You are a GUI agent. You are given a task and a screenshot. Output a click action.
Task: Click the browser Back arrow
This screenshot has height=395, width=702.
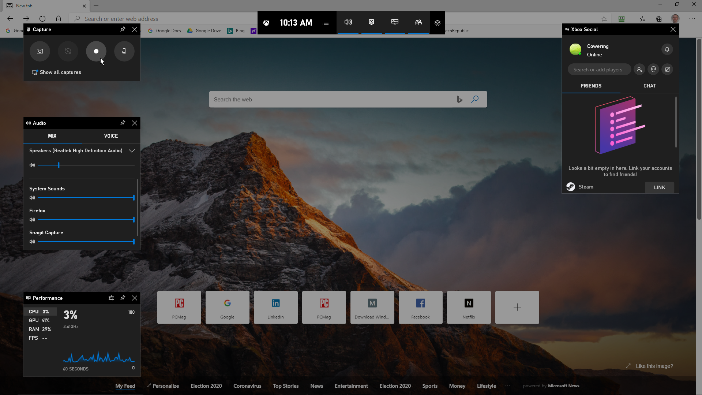(x=10, y=19)
